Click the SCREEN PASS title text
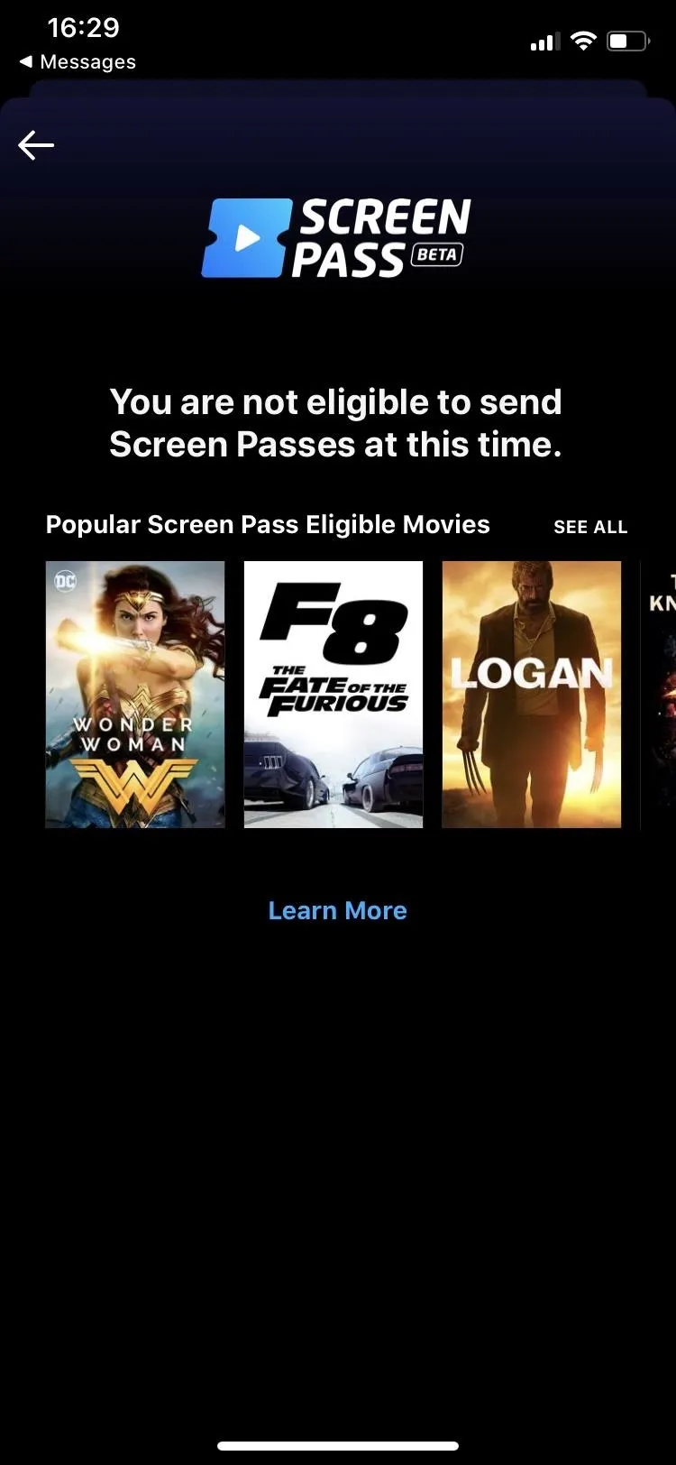The height and width of the screenshot is (1465, 676). (382, 238)
